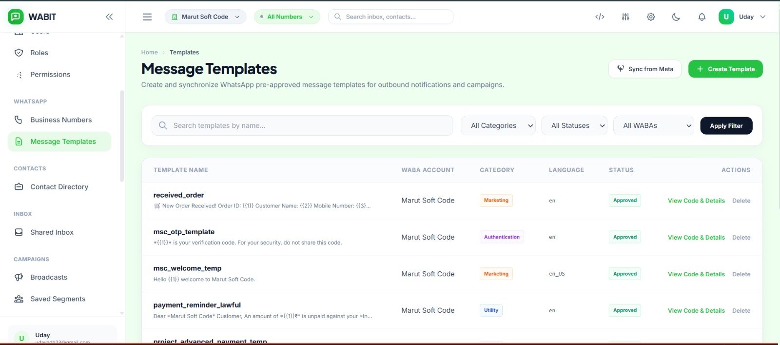Open Roles in the sidebar
Image resolution: width=780 pixels, height=345 pixels.
[59, 53]
